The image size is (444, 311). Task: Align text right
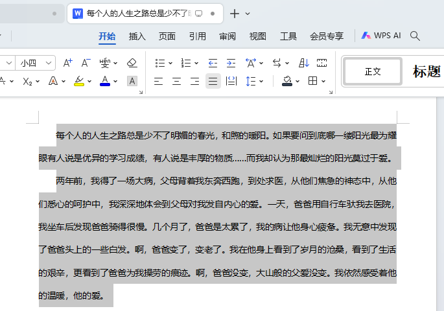coord(194,82)
